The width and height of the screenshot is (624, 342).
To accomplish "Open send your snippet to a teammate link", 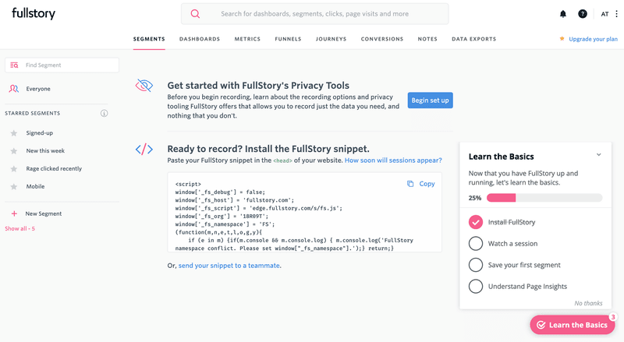I will tap(229, 266).
